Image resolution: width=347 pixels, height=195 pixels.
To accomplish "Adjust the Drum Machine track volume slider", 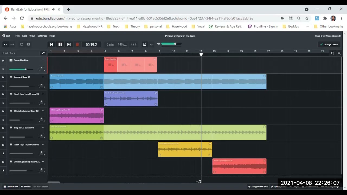I will (x=21, y=69).
